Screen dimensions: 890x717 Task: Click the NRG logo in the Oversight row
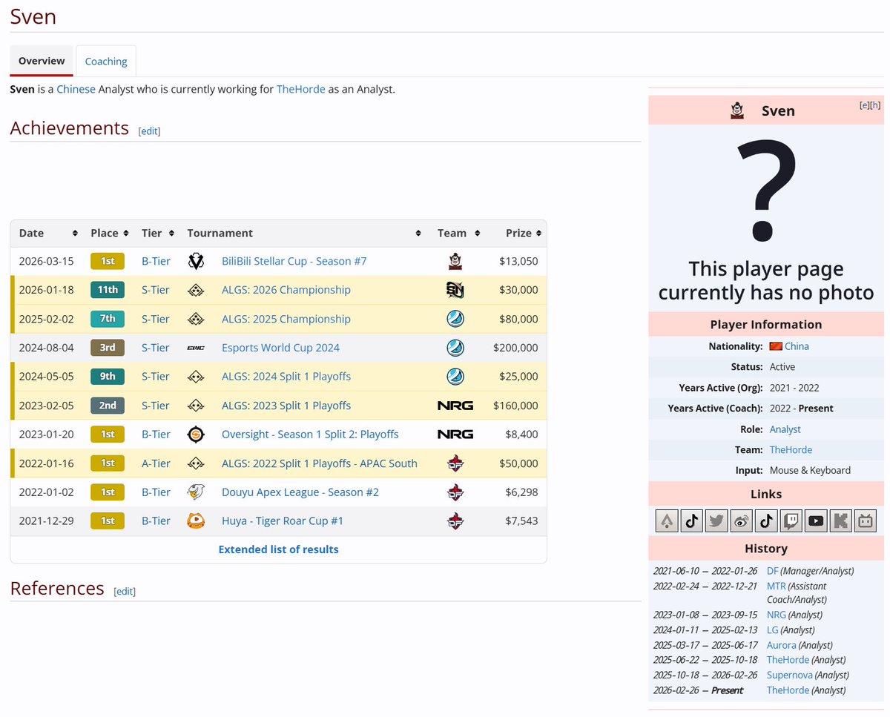pos(455,435)
